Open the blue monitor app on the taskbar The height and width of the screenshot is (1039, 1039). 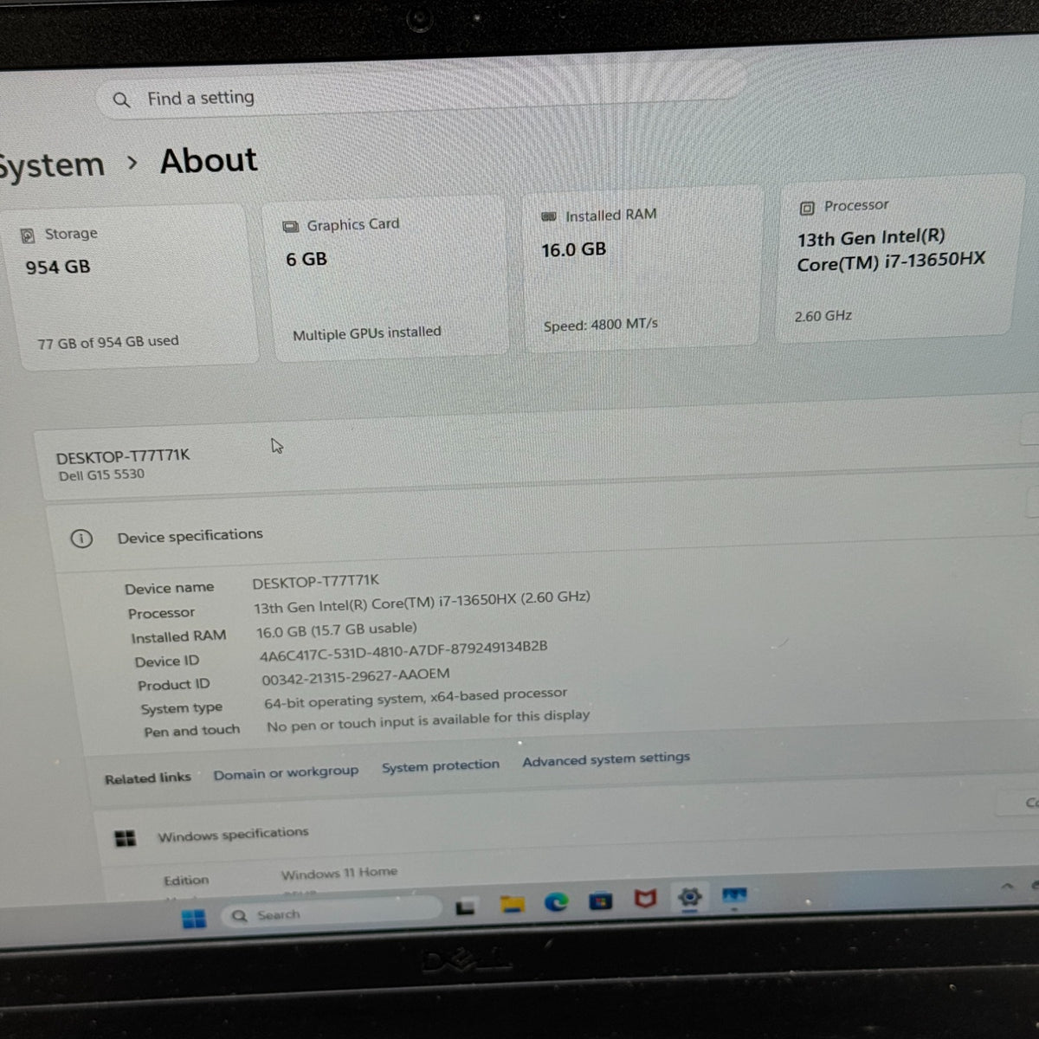[734, 895]
